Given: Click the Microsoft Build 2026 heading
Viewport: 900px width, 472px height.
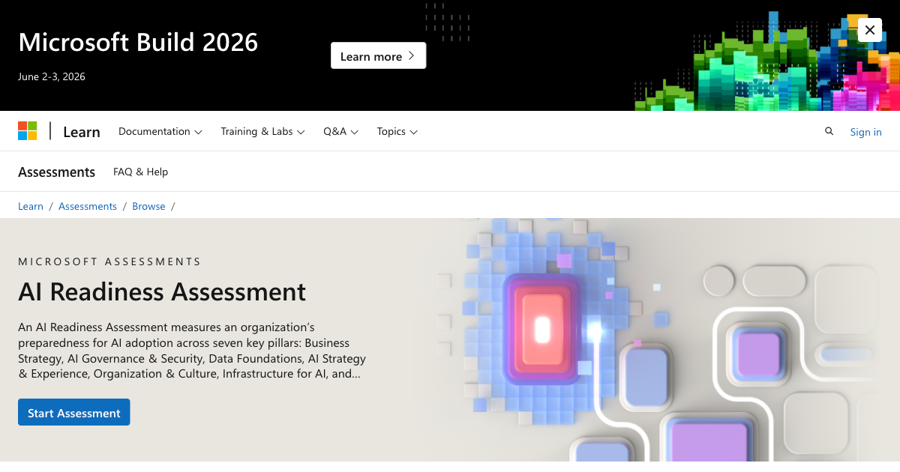Looking at the screenshot, I should point(138,42).
